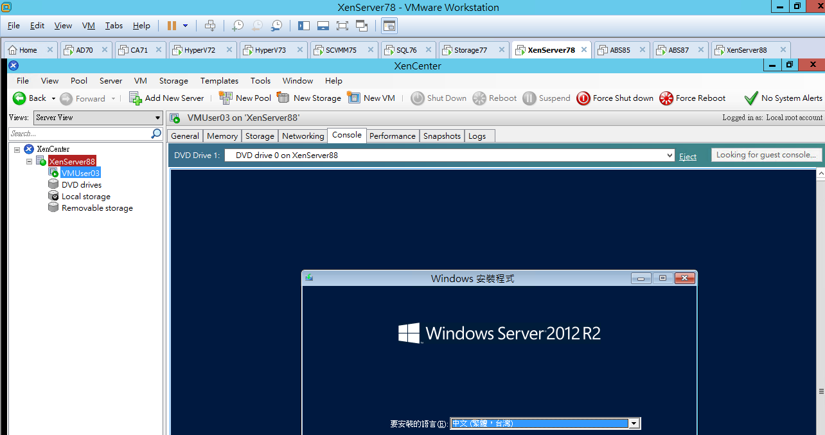Switch to the Networking tab

[x=303, y=136]
